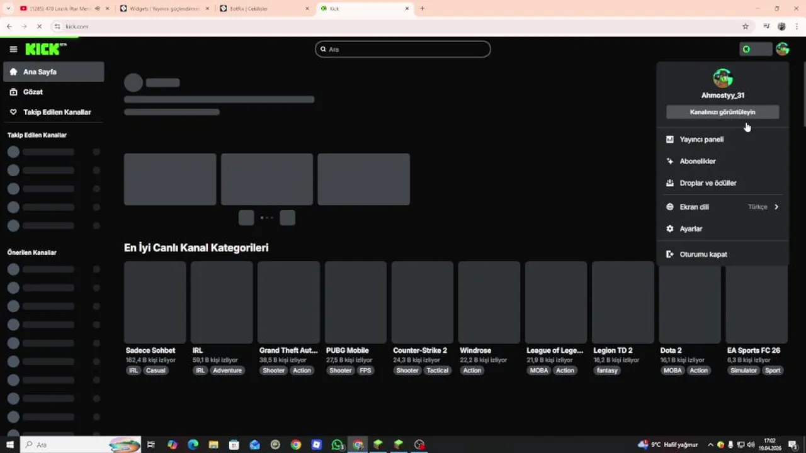This screenshot has height=453, width=806.
Task: Open the Grand Theft Auto category
Action: (288, 303)
